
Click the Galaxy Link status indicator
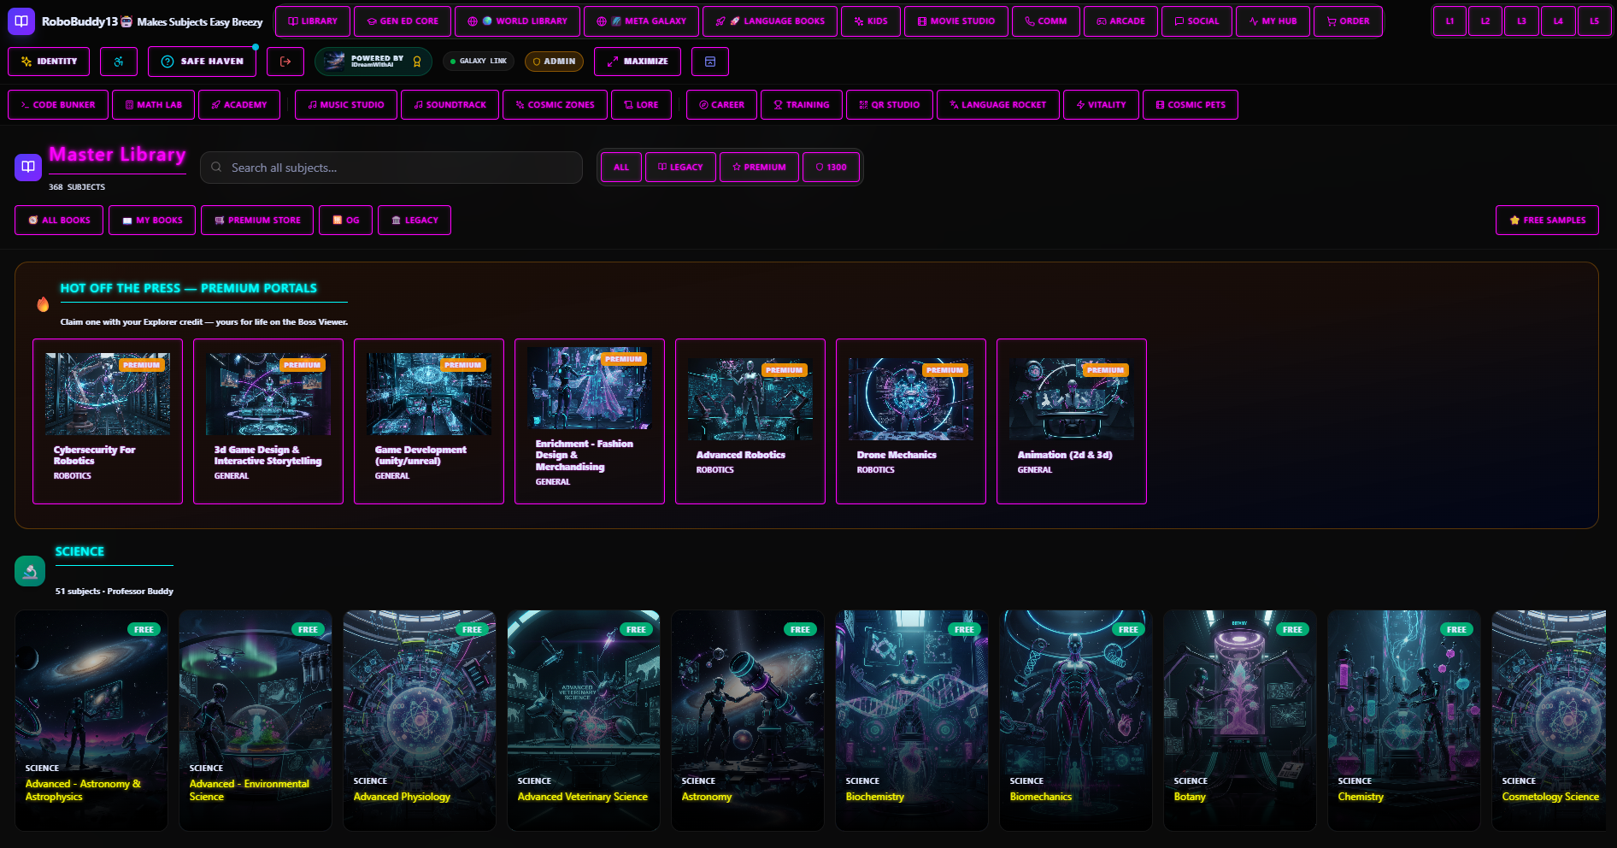479,62
